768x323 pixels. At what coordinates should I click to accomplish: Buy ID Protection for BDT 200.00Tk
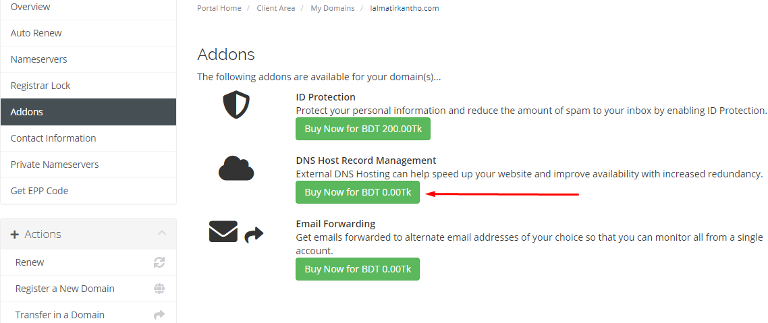coord(363,129)
